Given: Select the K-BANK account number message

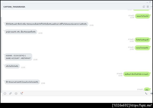Looking at the screenshot, I should click(18, 57).
